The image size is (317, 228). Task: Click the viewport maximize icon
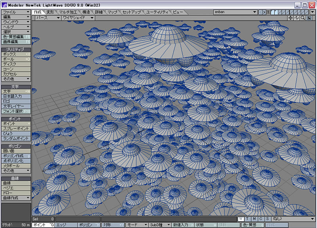(x=309, y=18)
